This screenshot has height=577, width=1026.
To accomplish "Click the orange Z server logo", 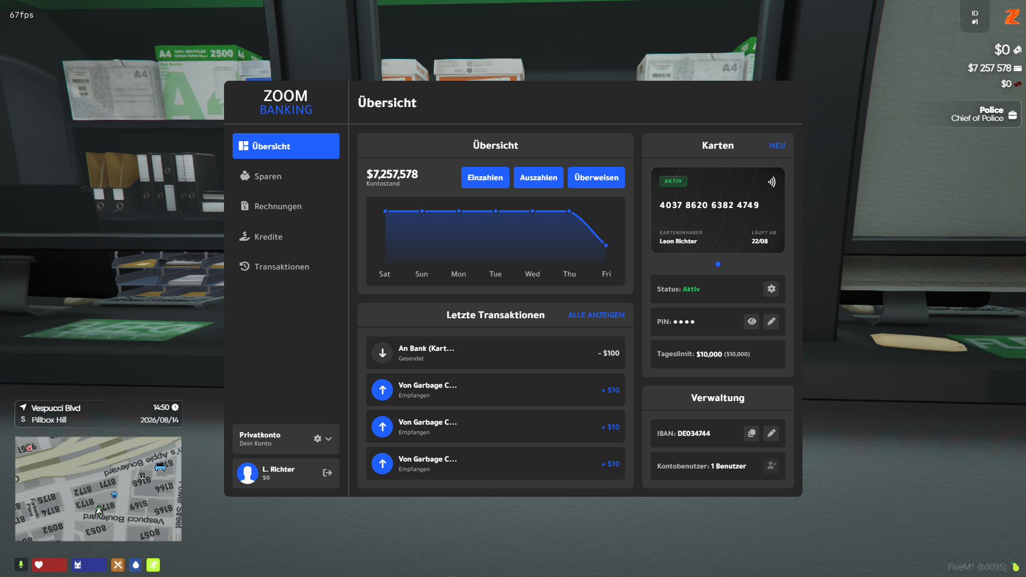I will click(x=1012, y=17).
